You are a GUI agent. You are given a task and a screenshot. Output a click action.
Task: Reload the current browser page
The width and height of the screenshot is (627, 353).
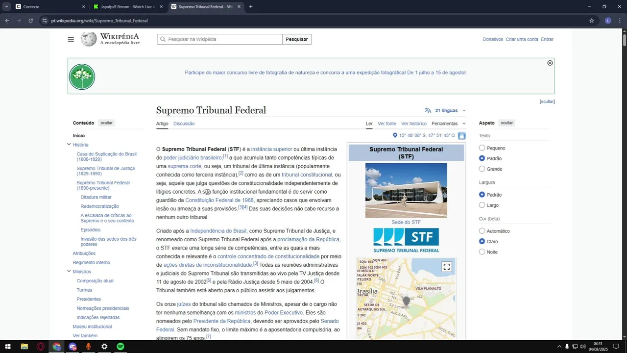pyautogui.click(x=30, y=21)
